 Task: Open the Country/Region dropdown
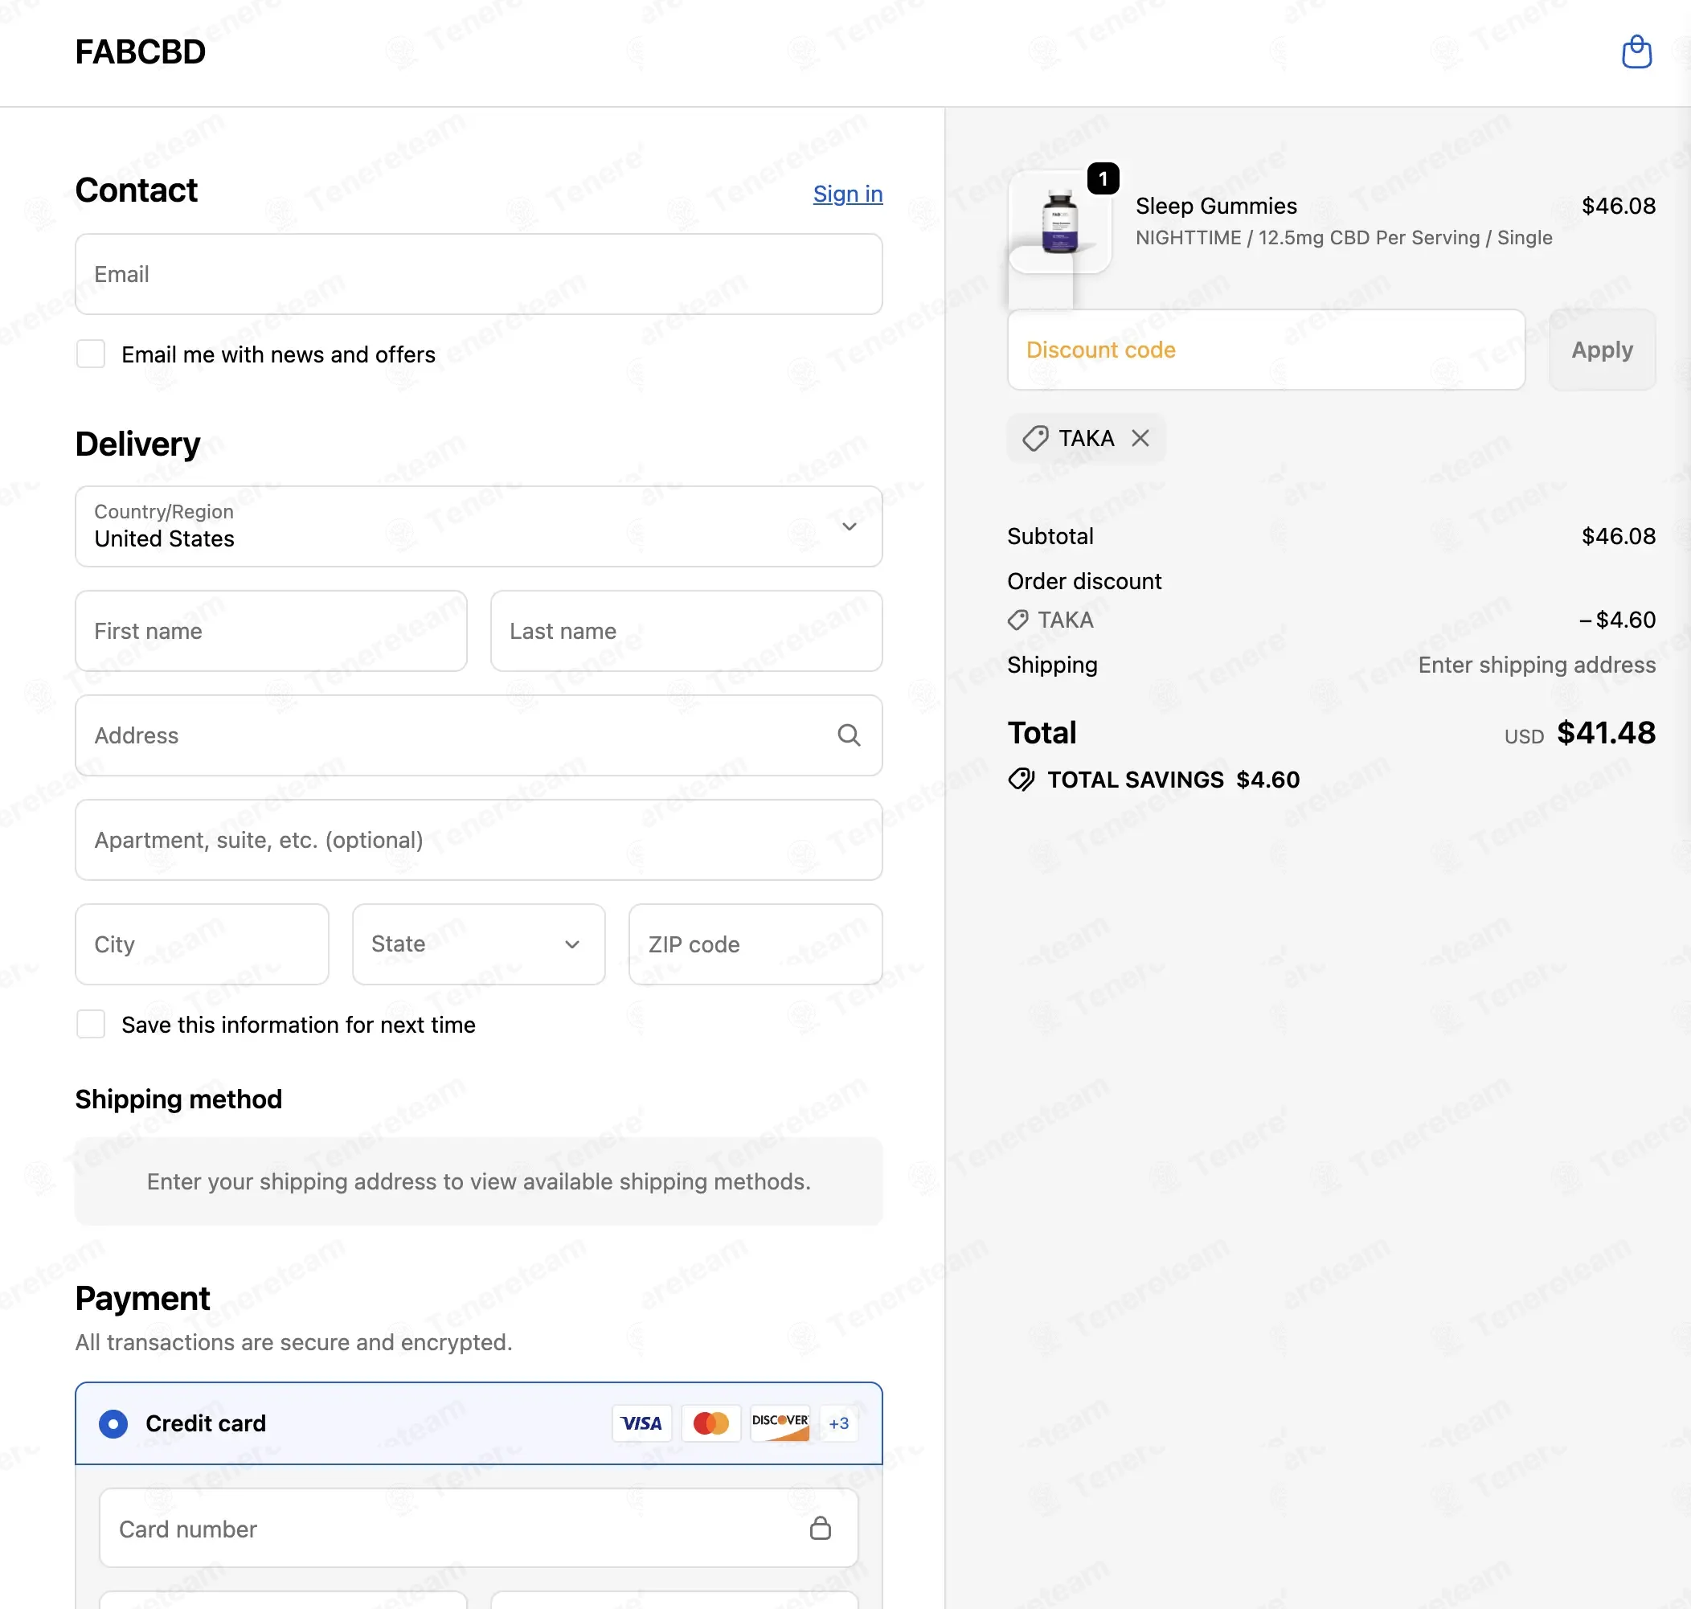(x=478, y=526)
